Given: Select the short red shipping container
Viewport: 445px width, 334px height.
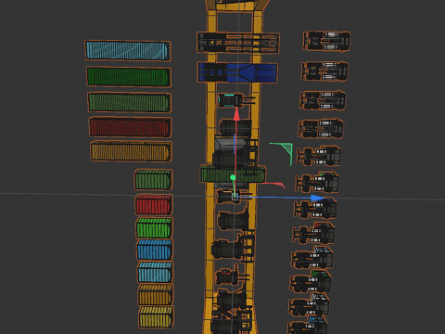Looking at the screenshot, I should click(x=154, y=204).
